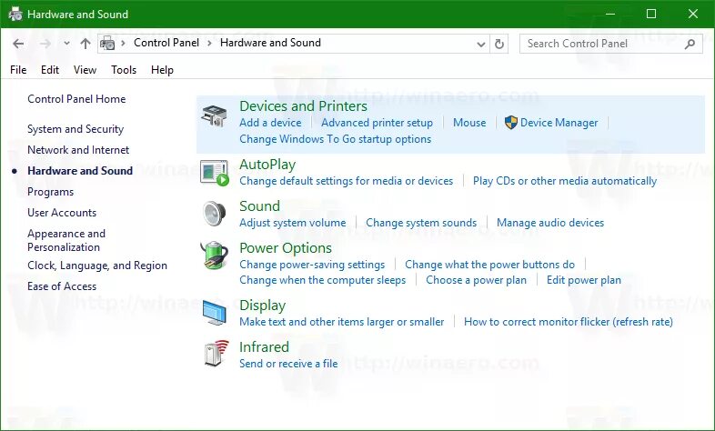Viewport: 715px width, 431px height.
Task: Open the Power Options battery icon
Action: [215, 256]
